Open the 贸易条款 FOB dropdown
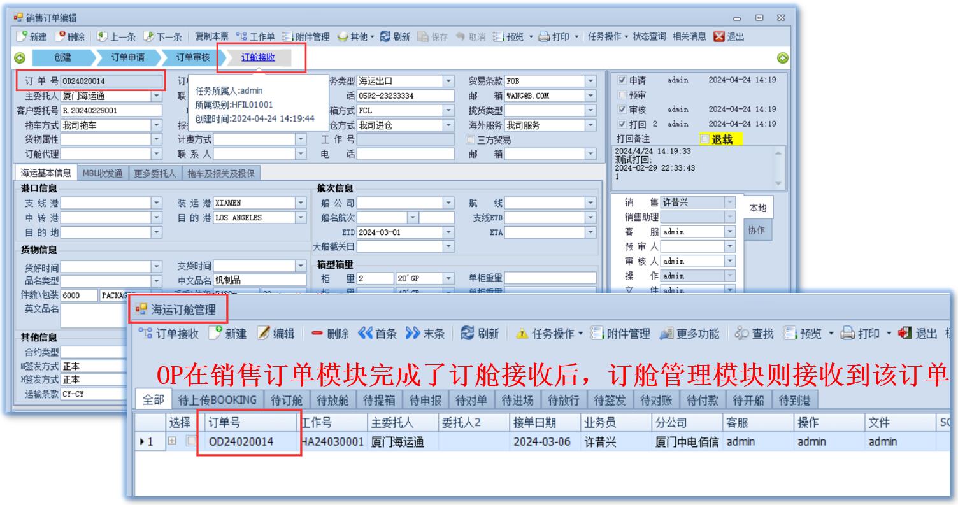The image size is (958, 505). [590, 81]
